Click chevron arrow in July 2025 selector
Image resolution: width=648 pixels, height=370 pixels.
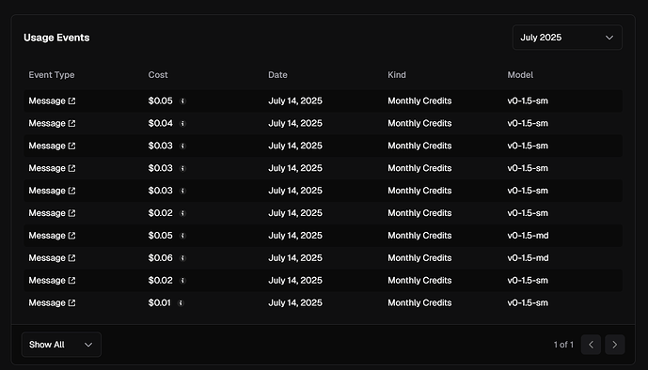pyautogui.click(x=609, y=38)
